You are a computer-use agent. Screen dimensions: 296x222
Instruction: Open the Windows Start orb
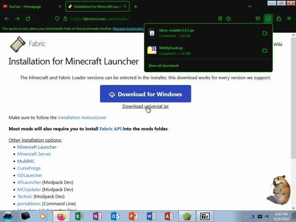(8, 216)
